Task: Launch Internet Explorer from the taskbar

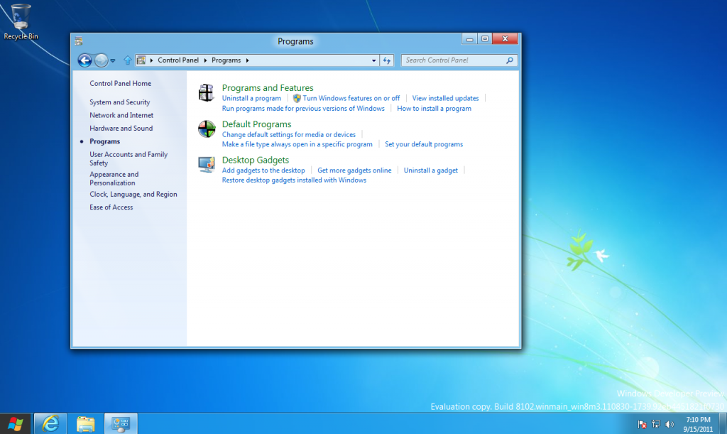Action: click(50, 423)
